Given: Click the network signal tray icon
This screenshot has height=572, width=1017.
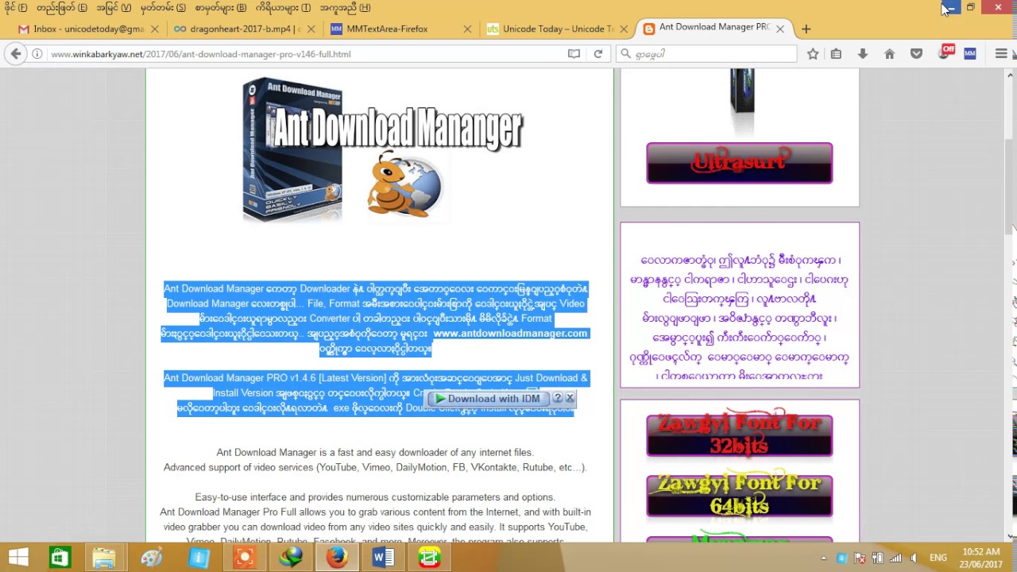Looking at the screenshot, I should coord(895,558).
